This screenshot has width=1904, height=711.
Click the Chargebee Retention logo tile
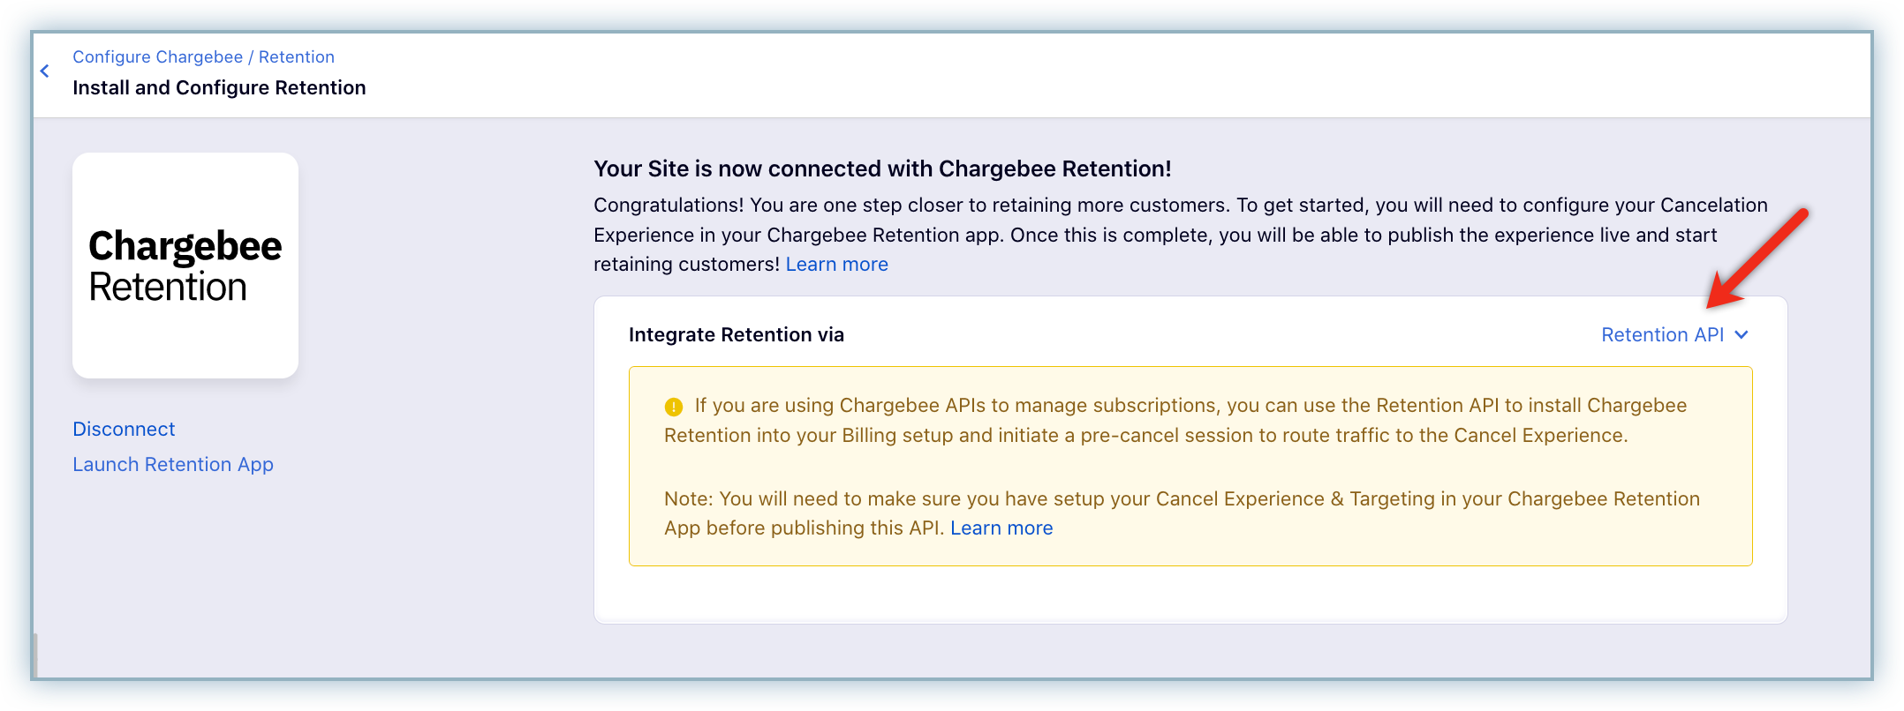(185, 266)
